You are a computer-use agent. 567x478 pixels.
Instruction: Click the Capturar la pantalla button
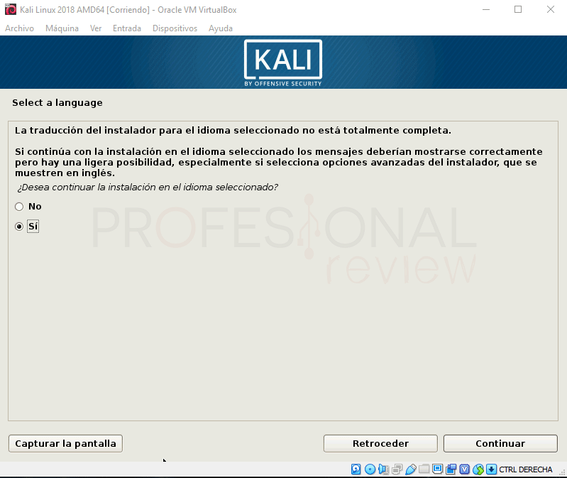pos(65,444)
